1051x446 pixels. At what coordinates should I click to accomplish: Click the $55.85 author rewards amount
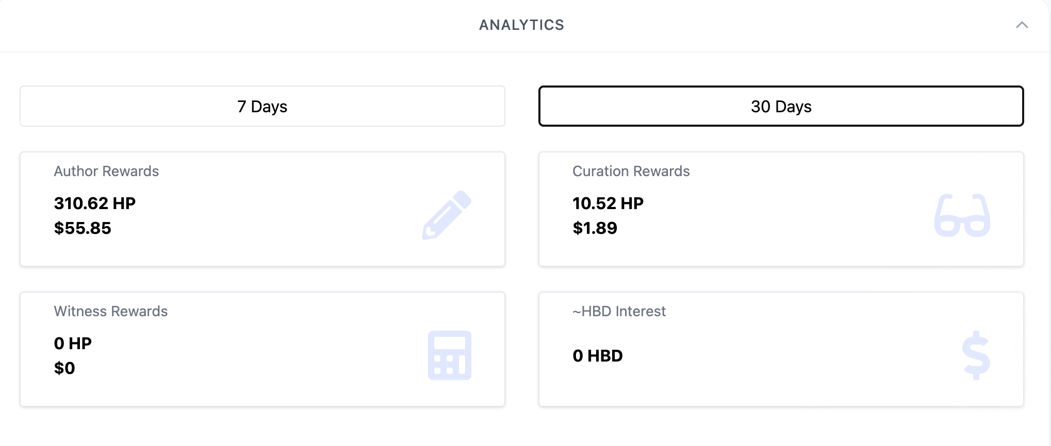pos(83,228)
